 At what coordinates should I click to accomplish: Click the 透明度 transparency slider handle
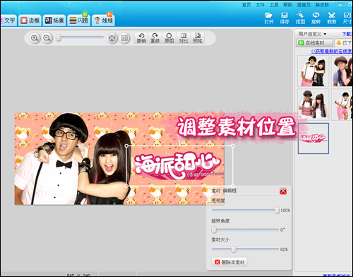coord(277,210)
